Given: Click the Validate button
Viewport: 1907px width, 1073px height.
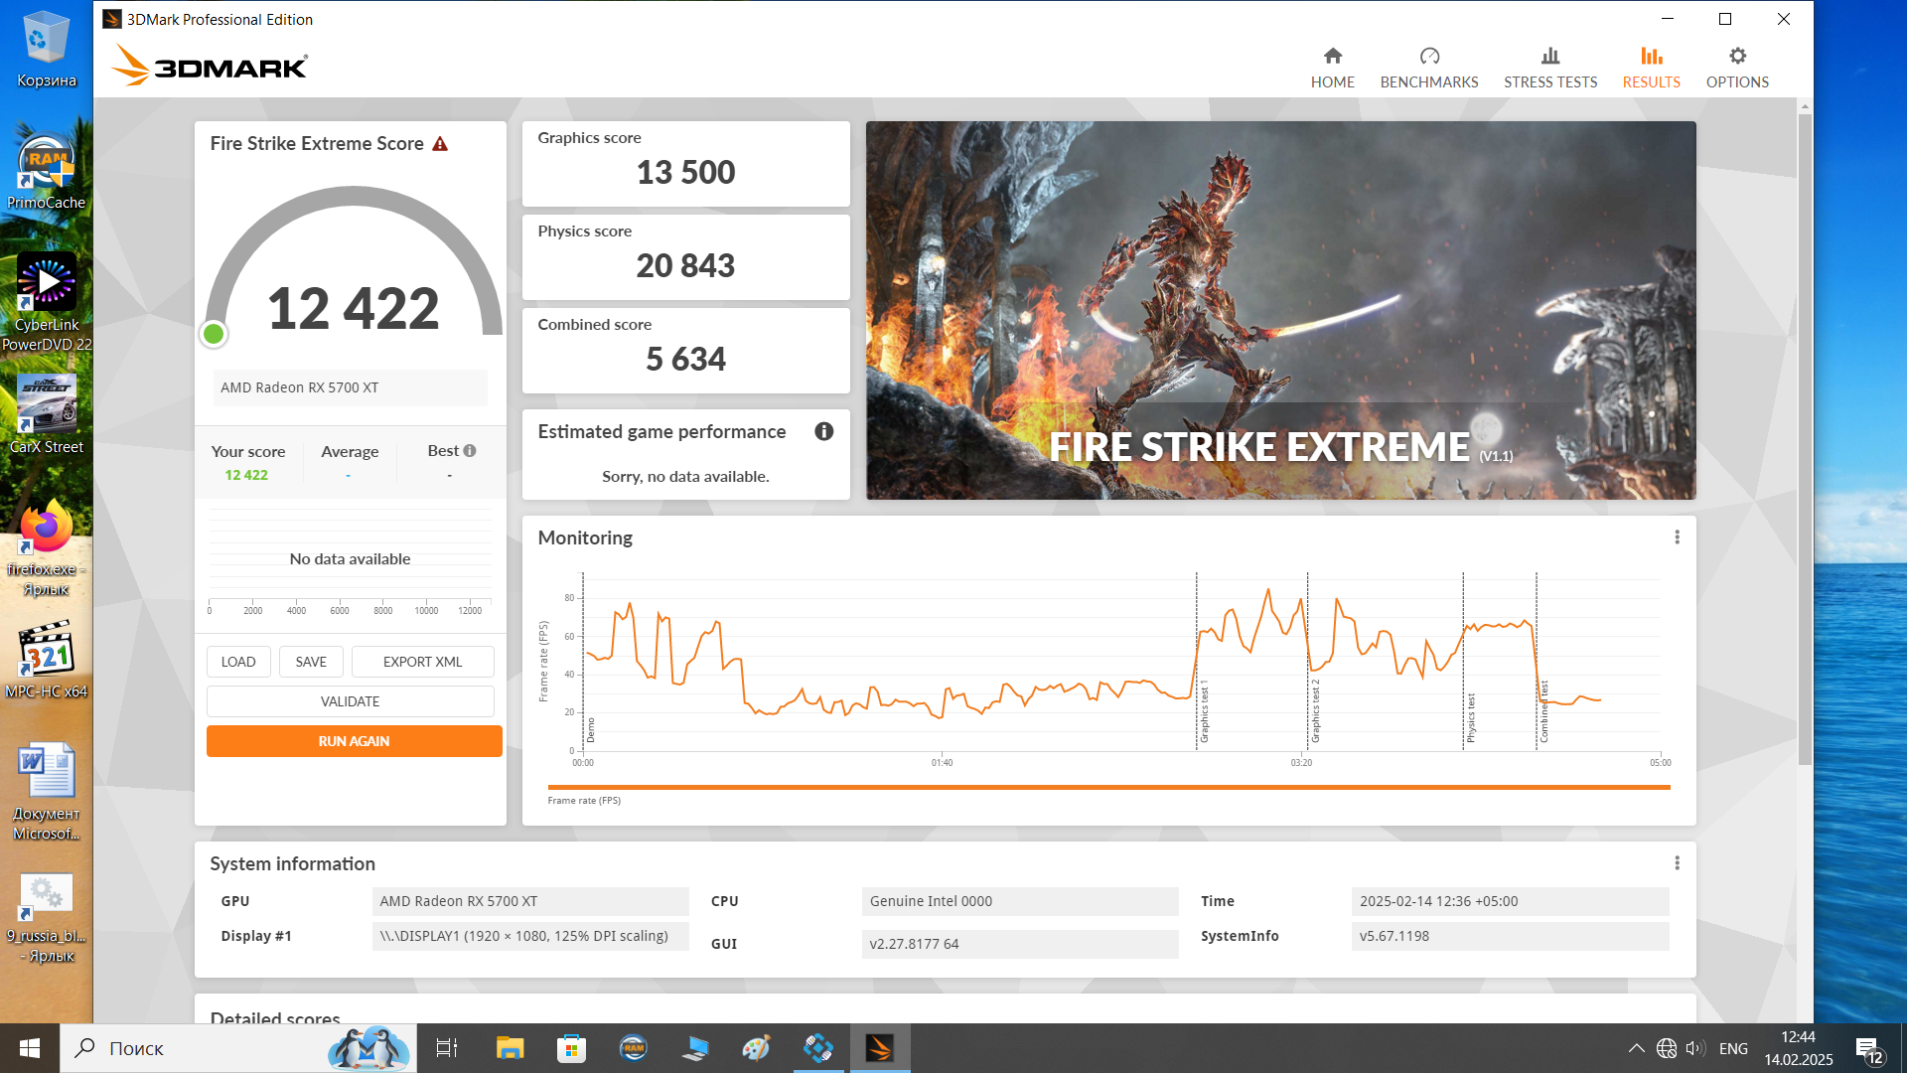Looking at the screenshot, I should click(x=350, y=701).
